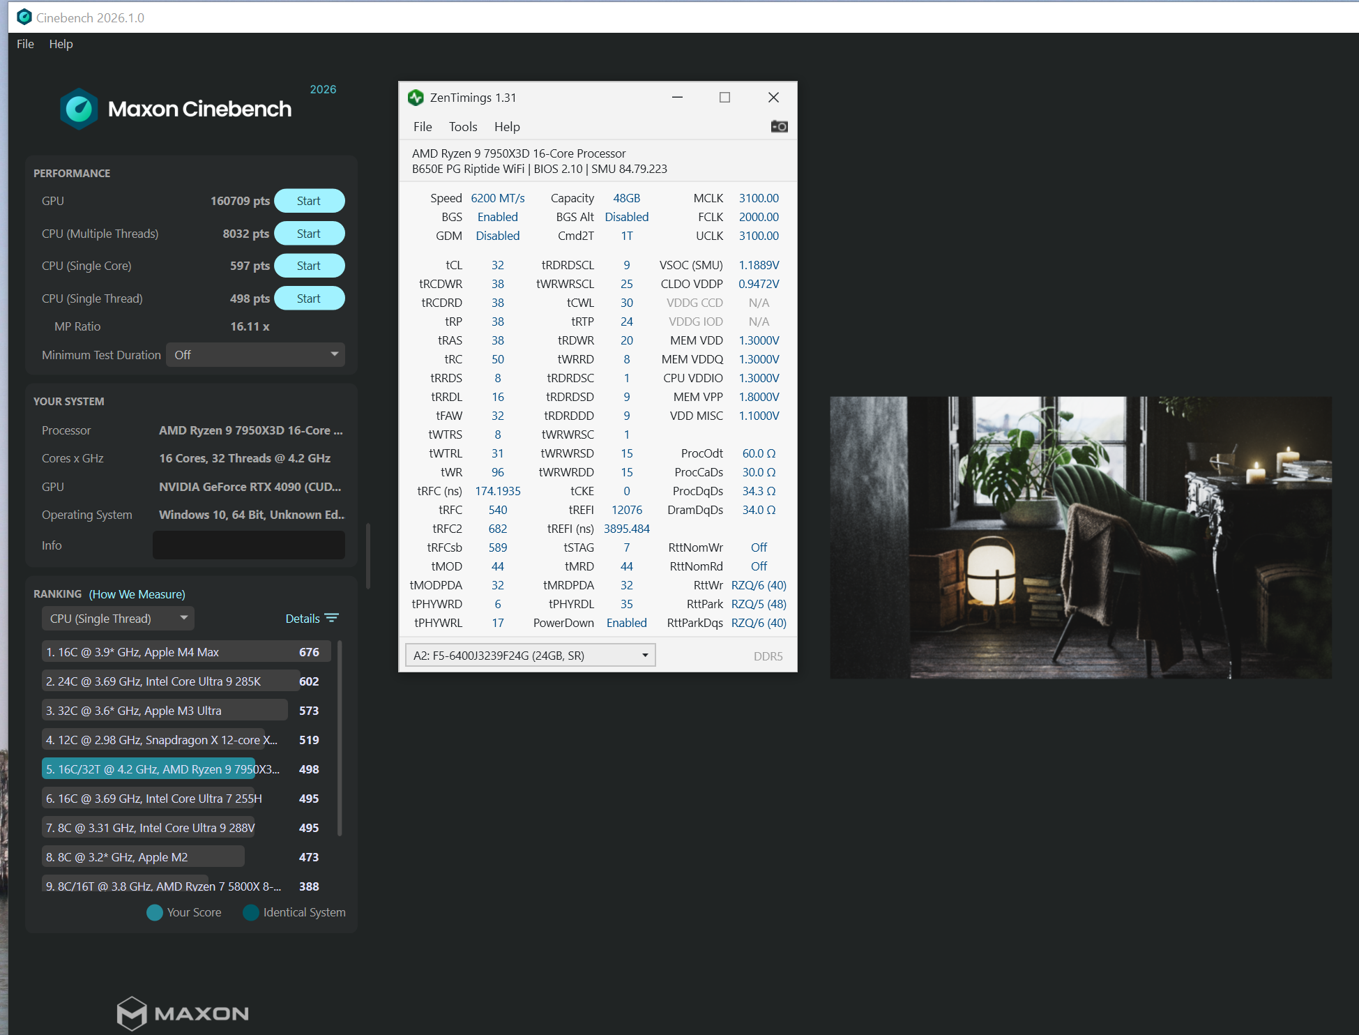
Task: Open the A2 memory module selector dropdown
Action: click(x=530, y=655)
